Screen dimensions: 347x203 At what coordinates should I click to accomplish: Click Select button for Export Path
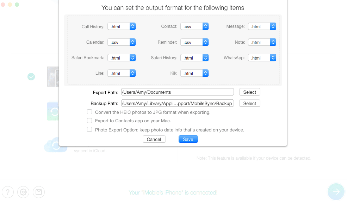(x=250, y=92)
